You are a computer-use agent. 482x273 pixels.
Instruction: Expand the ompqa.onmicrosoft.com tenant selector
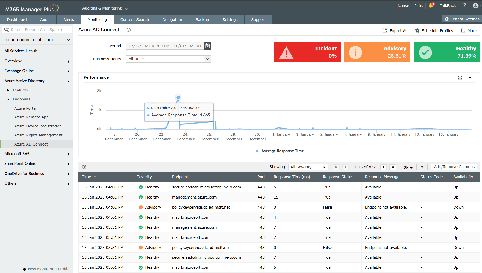[x=68, y=39]
